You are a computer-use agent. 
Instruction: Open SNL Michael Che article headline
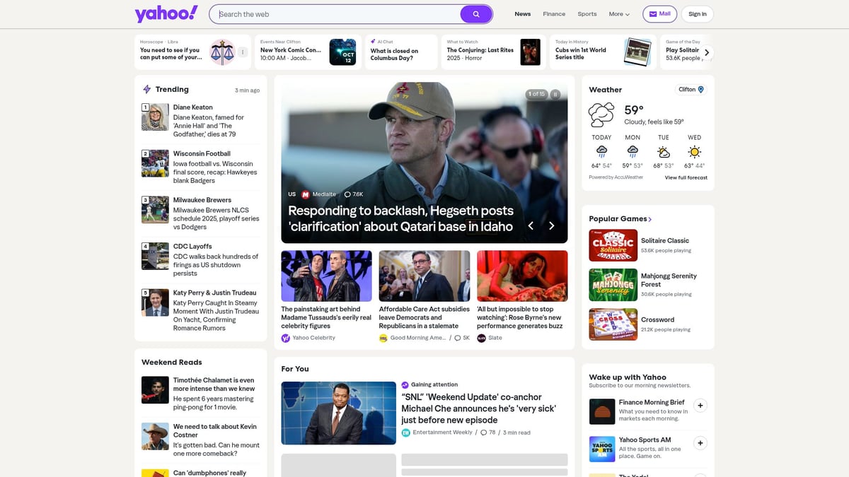[x=479, y=408]
